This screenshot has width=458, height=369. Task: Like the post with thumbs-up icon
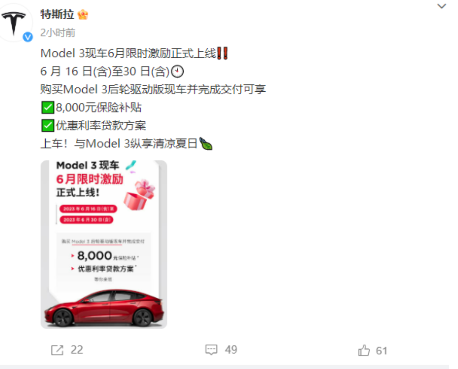point(364,350)
